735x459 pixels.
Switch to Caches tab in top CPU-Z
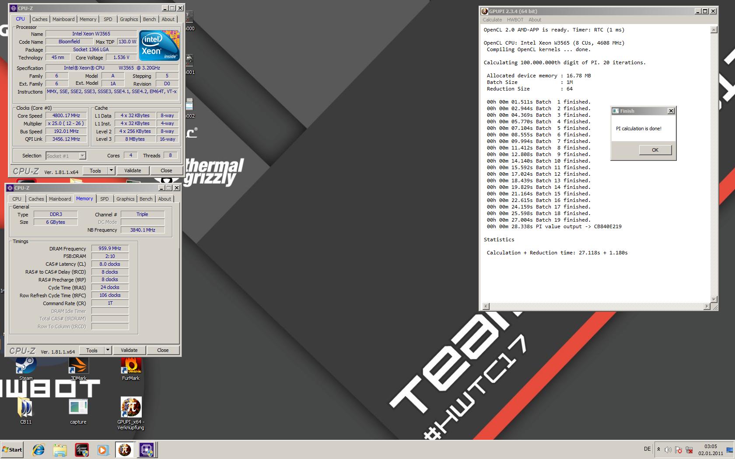click(x=40, y=19)
